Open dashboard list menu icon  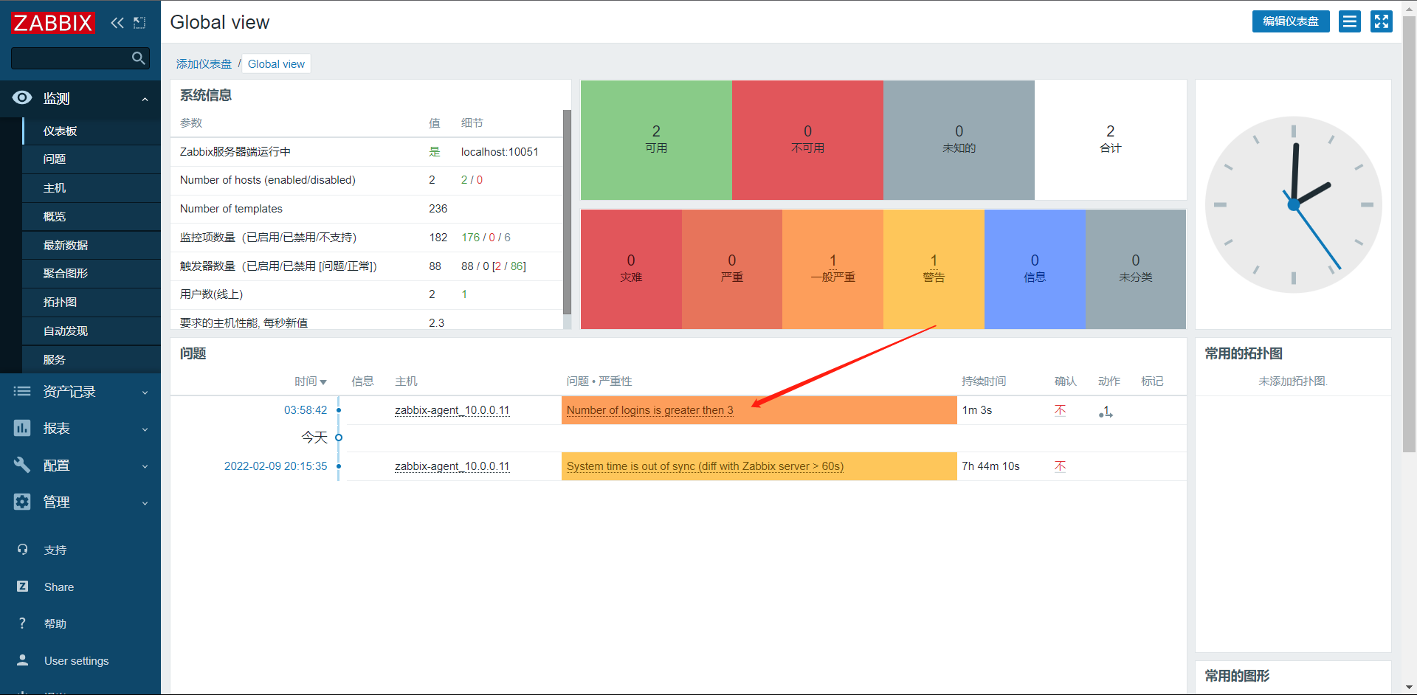click(x=1350, y=21)
